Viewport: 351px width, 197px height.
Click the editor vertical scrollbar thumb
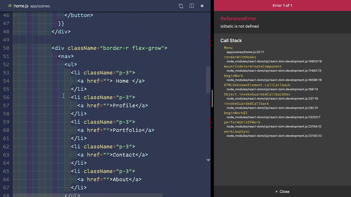pyautogui.click(x=208, y=79)
